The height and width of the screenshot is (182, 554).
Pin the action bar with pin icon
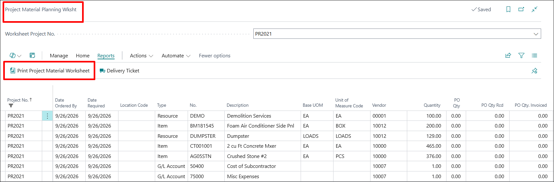(x=534, y=71)
